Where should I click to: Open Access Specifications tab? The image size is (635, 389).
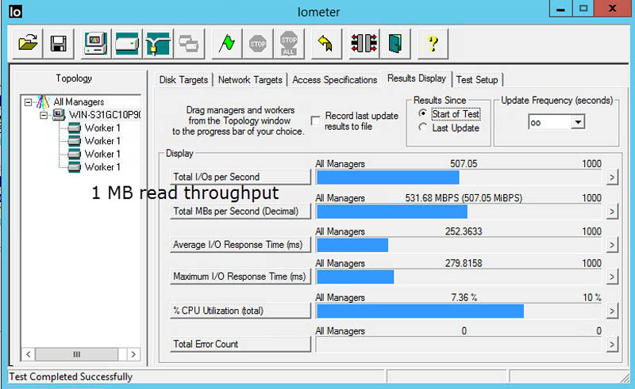[334, 80]
